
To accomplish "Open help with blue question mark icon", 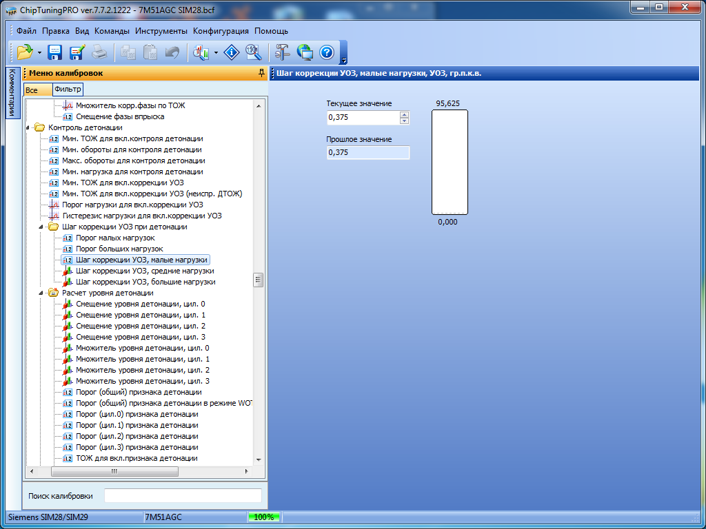I will tap(327, 52).
